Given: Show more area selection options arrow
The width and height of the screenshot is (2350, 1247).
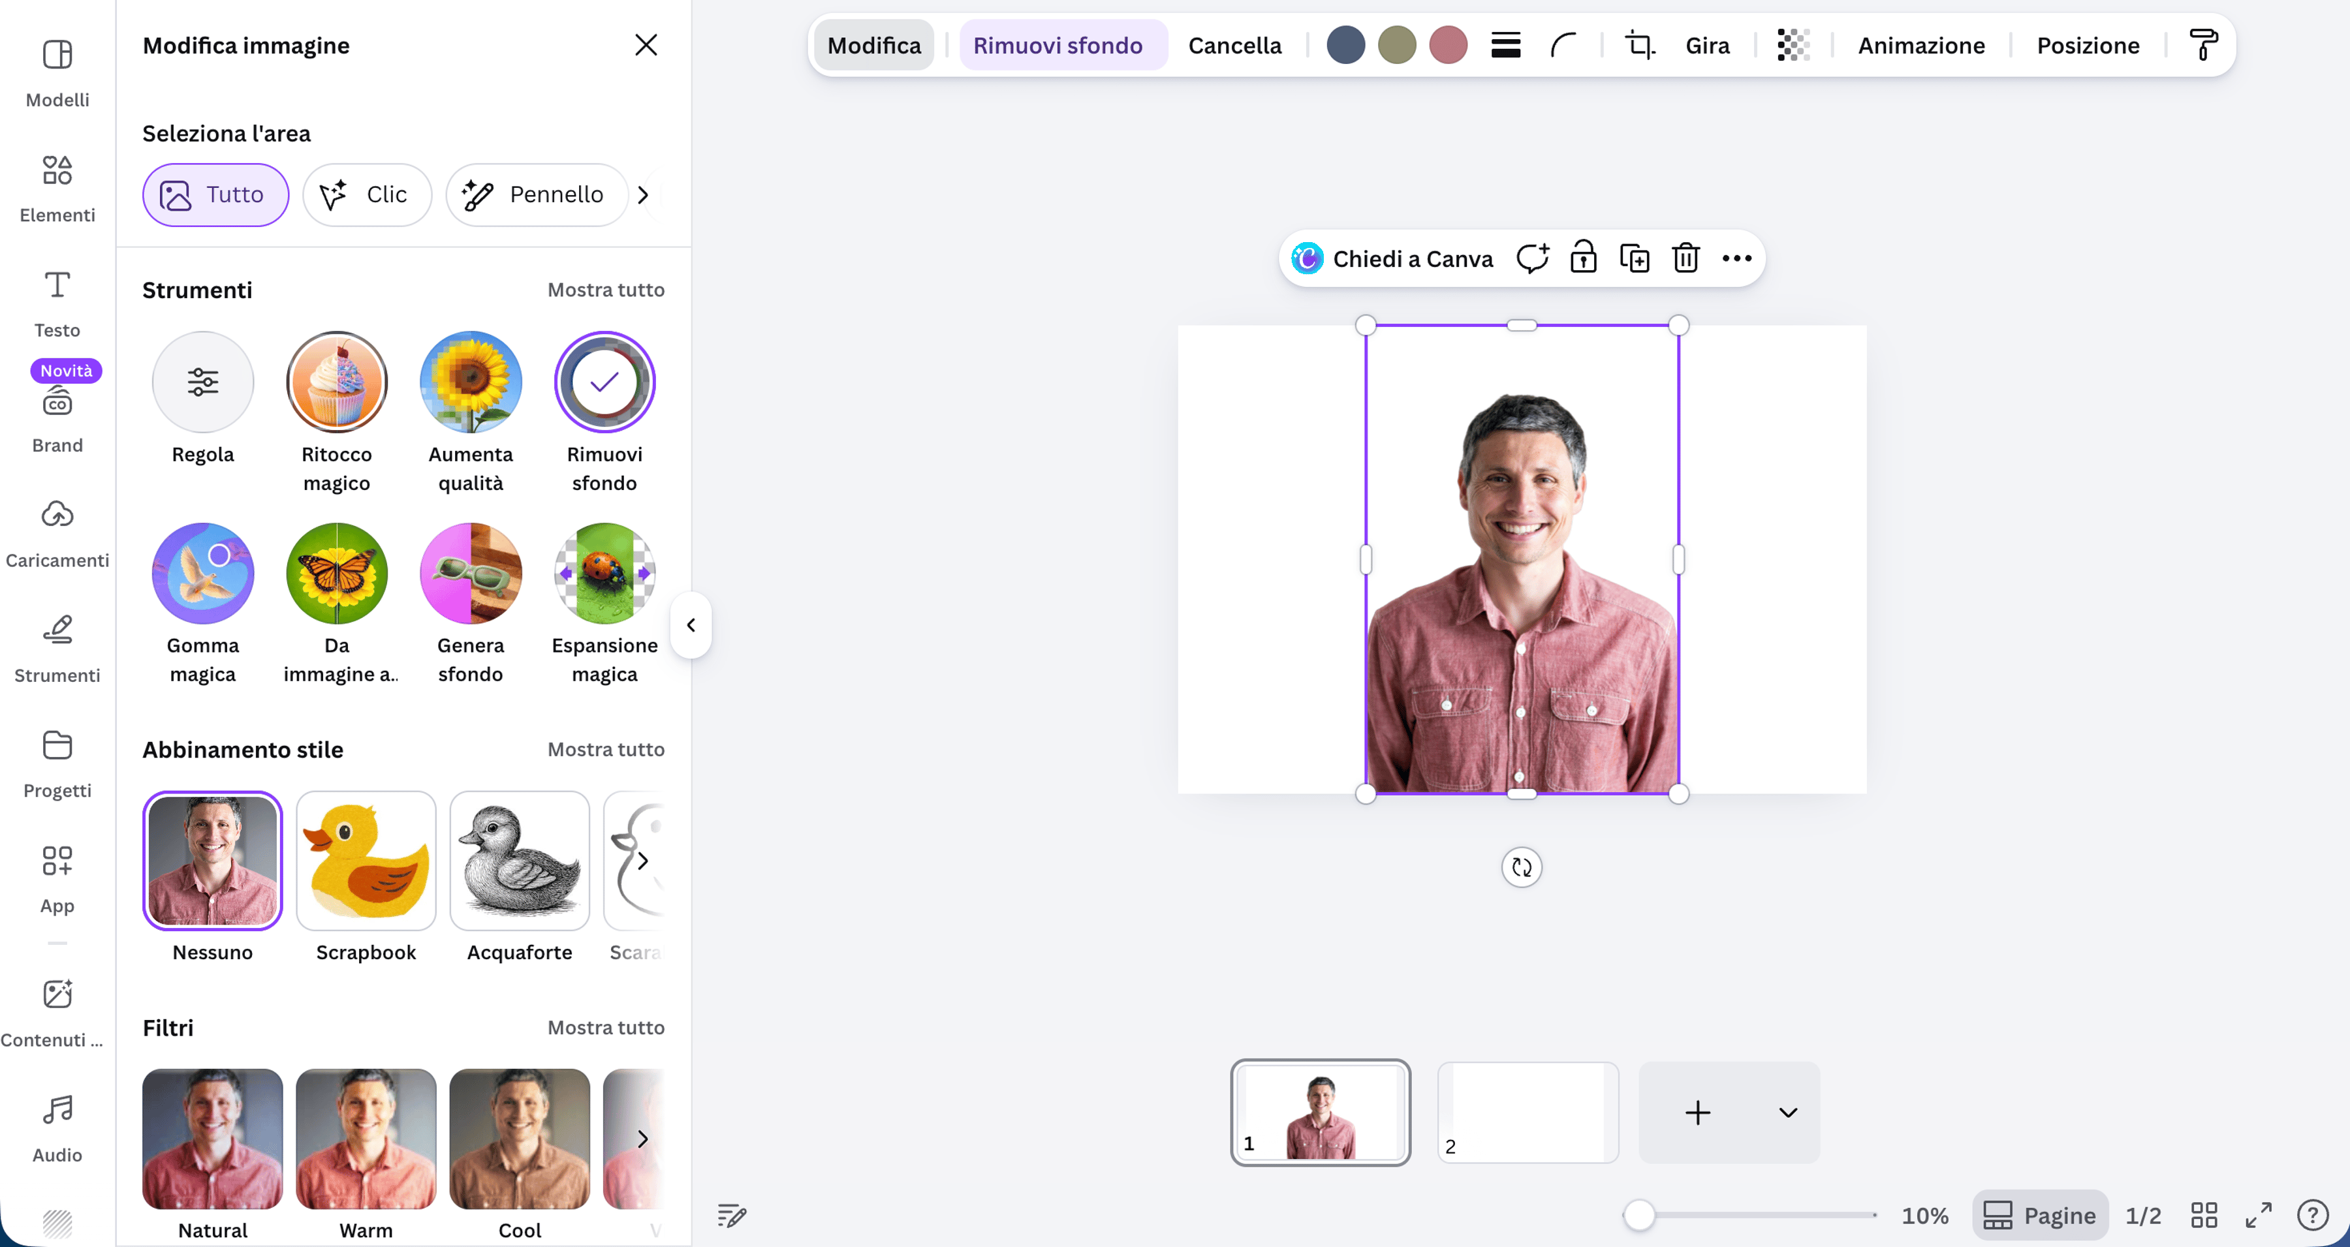Looking at the screenshot, I should (x=643, y=194).
